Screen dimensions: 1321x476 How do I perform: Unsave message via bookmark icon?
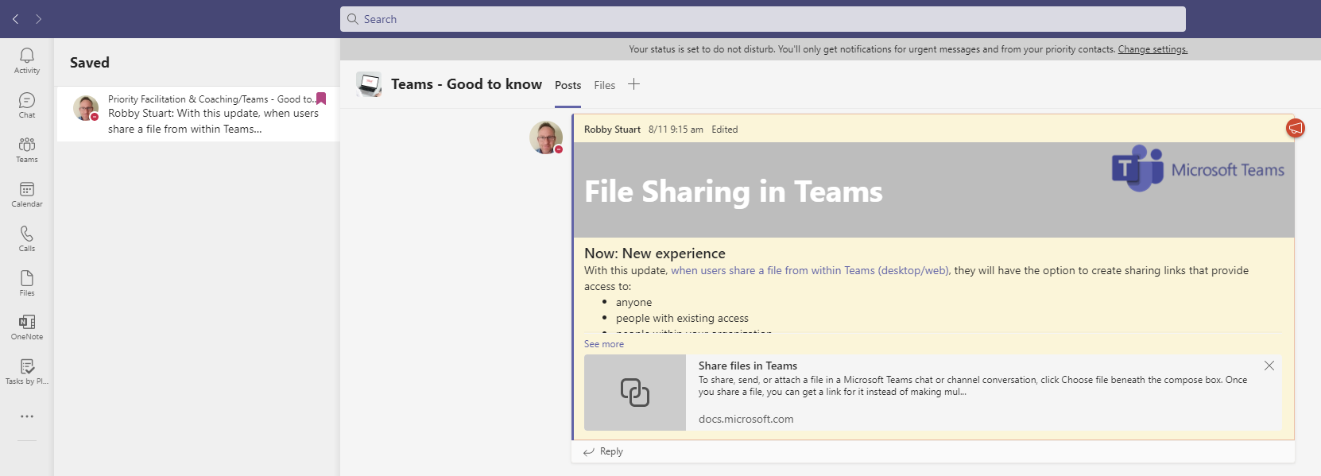click(321, 99)
